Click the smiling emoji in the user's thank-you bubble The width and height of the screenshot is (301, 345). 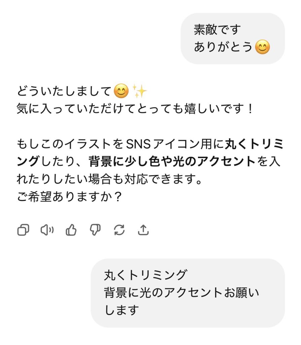click(x=263, y=48)
